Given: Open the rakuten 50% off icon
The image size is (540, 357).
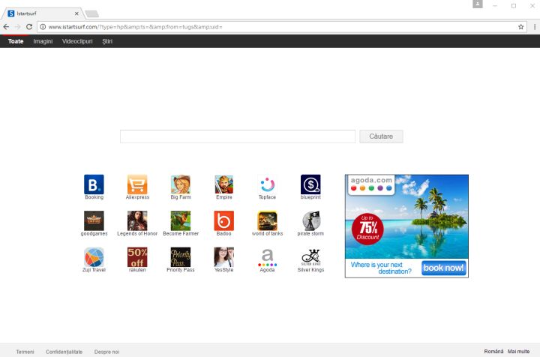Looking at the screenshot, I should point(137,257).
